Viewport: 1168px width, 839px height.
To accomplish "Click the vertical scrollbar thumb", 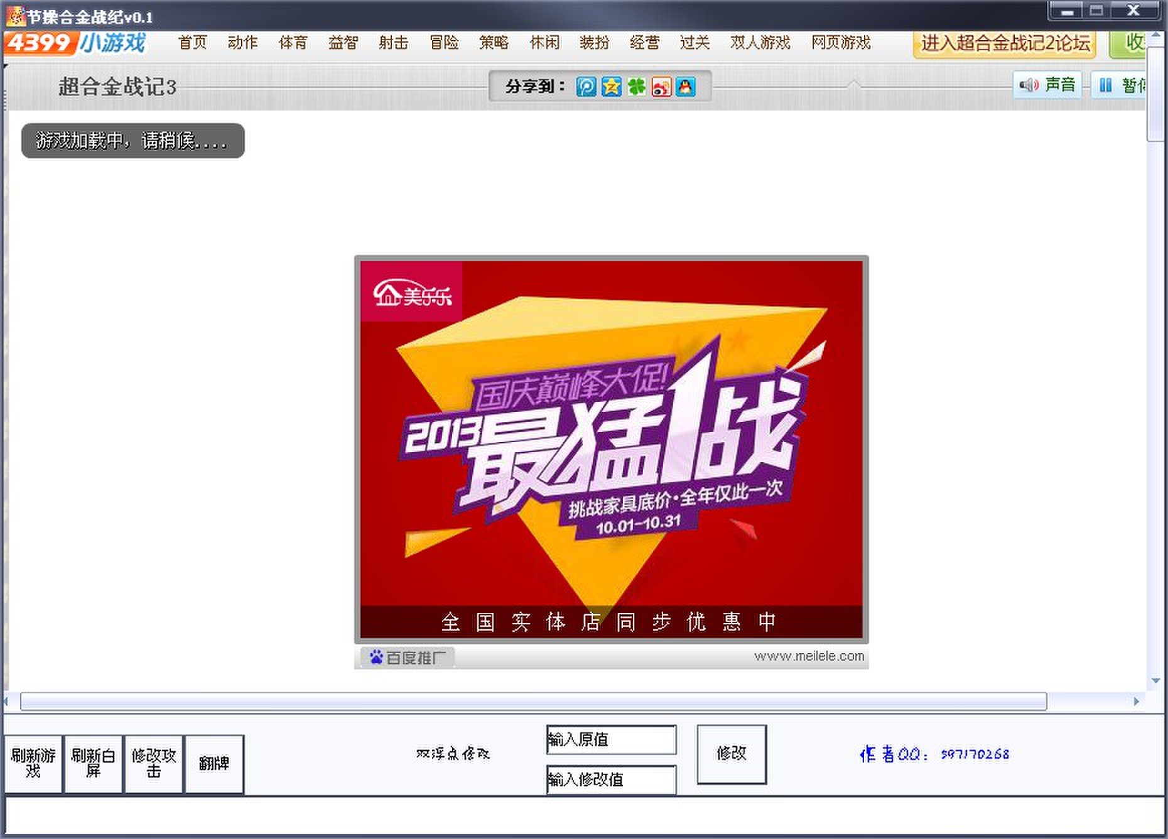I will pos(1155,94).
